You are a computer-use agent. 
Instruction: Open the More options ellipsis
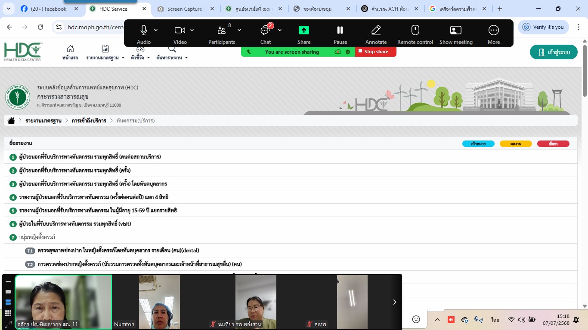coord(493,30)
